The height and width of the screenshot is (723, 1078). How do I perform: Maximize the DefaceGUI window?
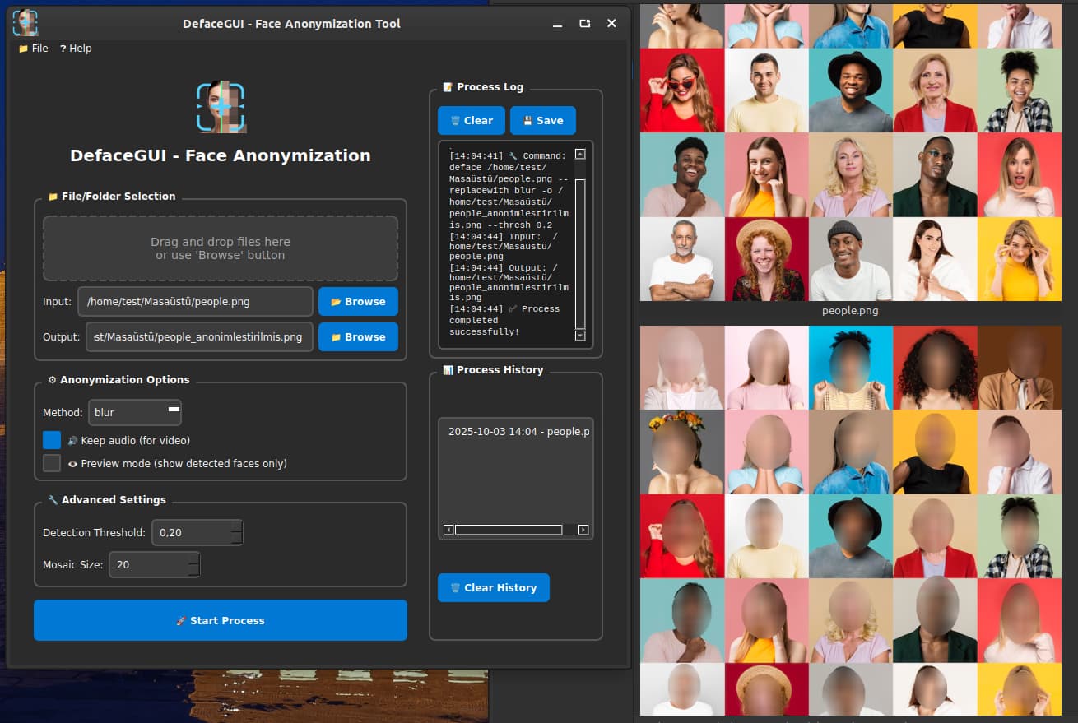tap(584, 24)
